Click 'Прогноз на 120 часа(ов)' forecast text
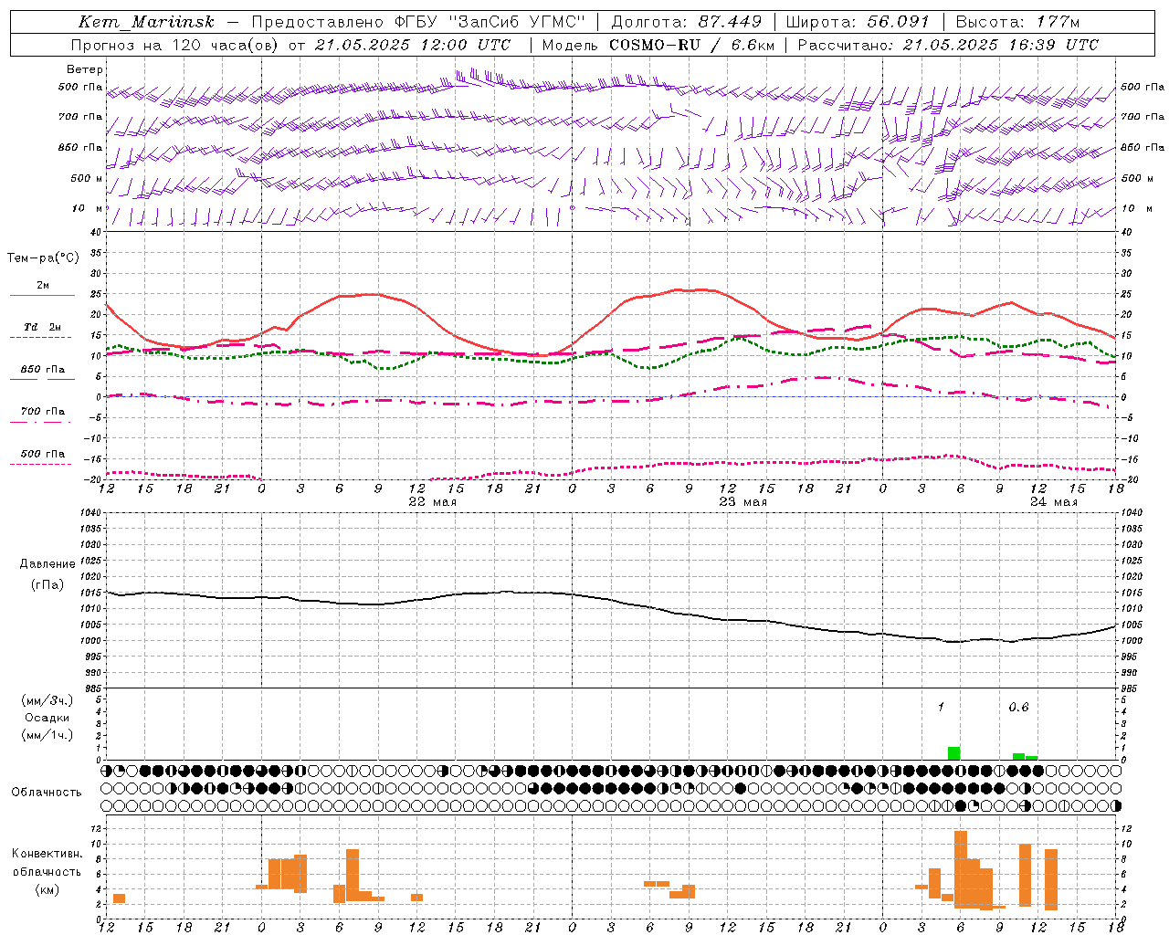The height and width of the screenshot is (935, 1169). (176, 45)
